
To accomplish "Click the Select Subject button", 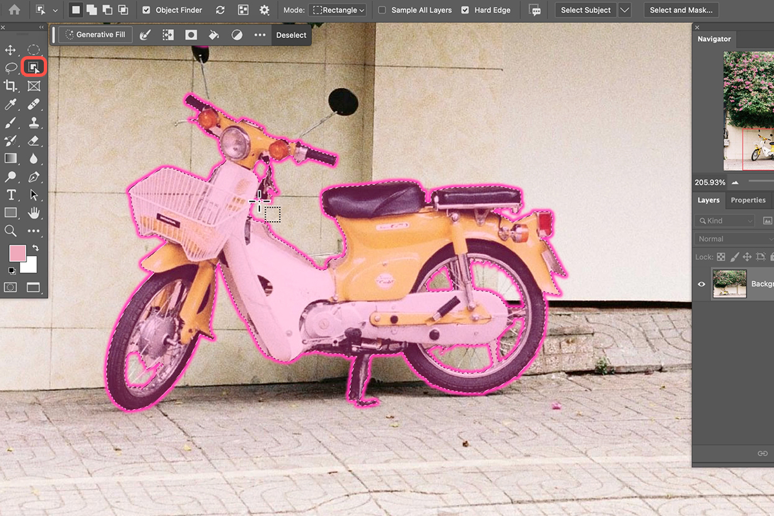I will coord(586,10).
